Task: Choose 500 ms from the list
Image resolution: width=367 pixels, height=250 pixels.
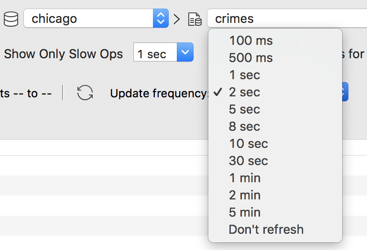Action: click(275, 58)
